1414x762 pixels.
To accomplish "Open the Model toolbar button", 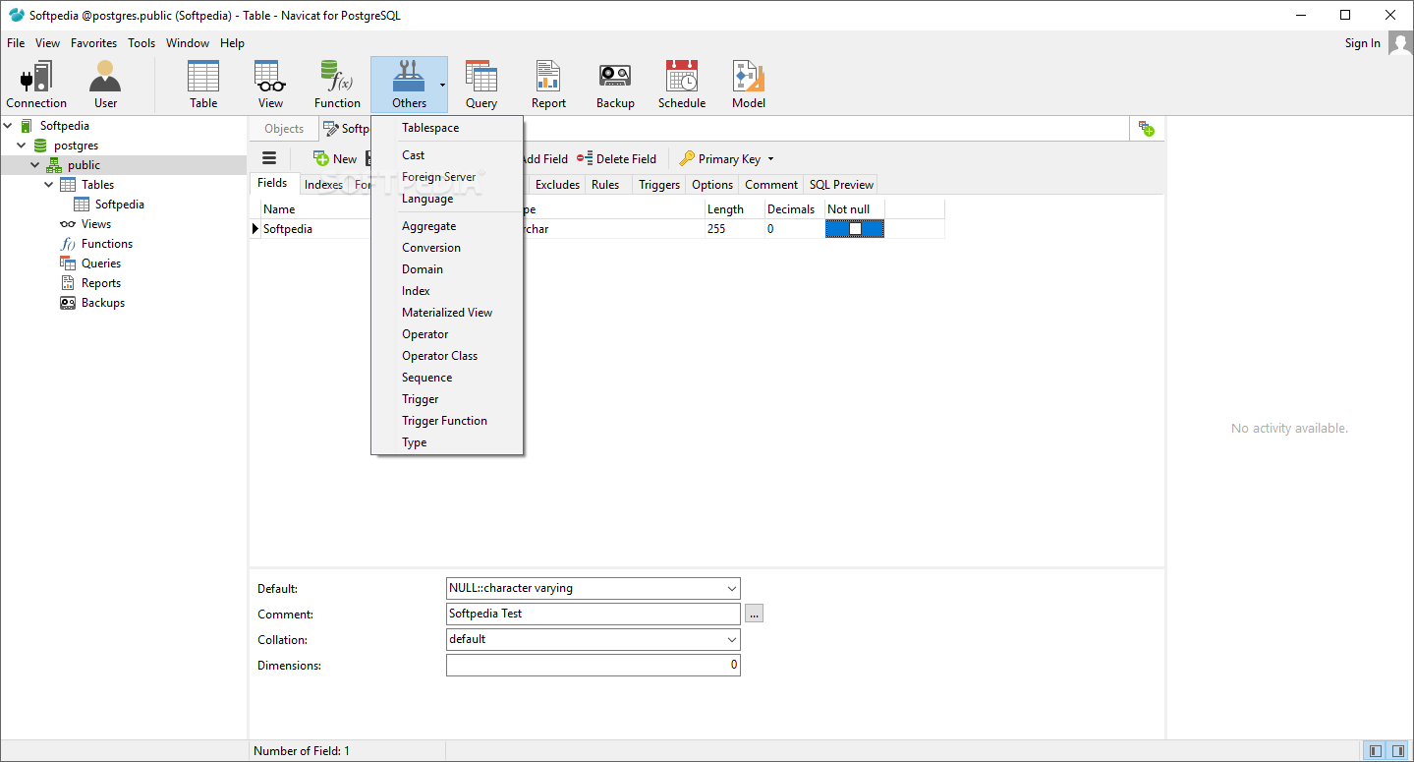I will (749, 85).
